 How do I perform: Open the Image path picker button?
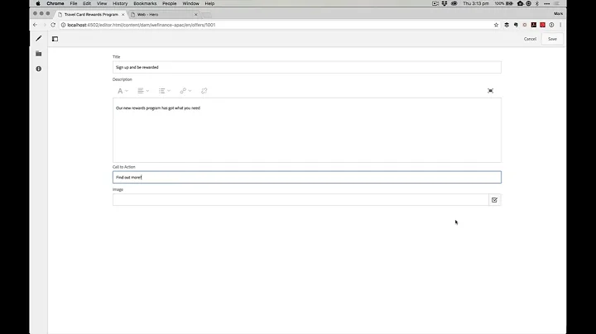[494, 200]
